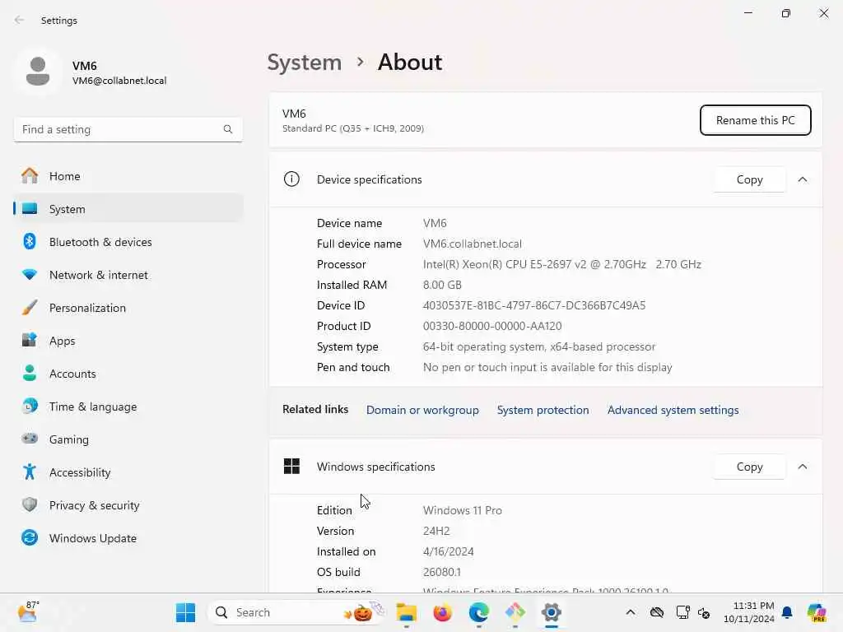843x632 pixels.
Task: Click the Settings gear on the taskbar
Action: [x=551, y=612]
